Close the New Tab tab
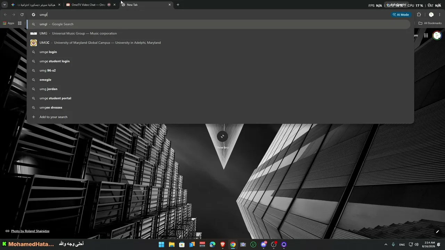This screenshot has width=445, height=250. (170, 5)
